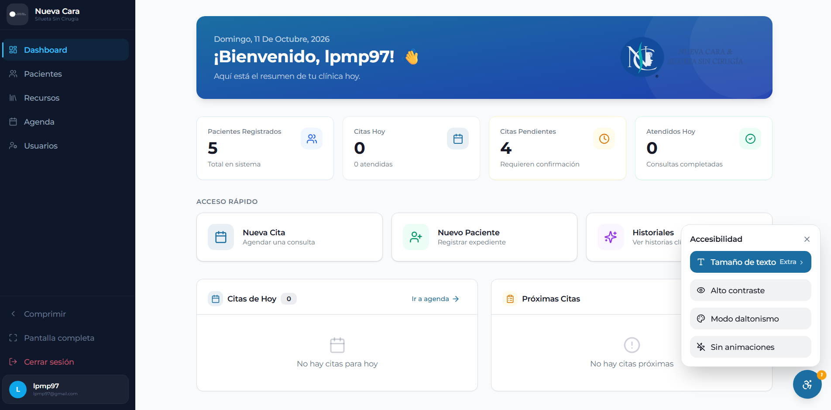Click the Citas Pendientes count 4
831x410 pixels.
click(506, 148)
